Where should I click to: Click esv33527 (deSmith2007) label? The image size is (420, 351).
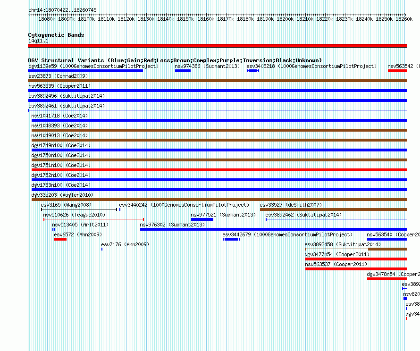tap(291, 205)
